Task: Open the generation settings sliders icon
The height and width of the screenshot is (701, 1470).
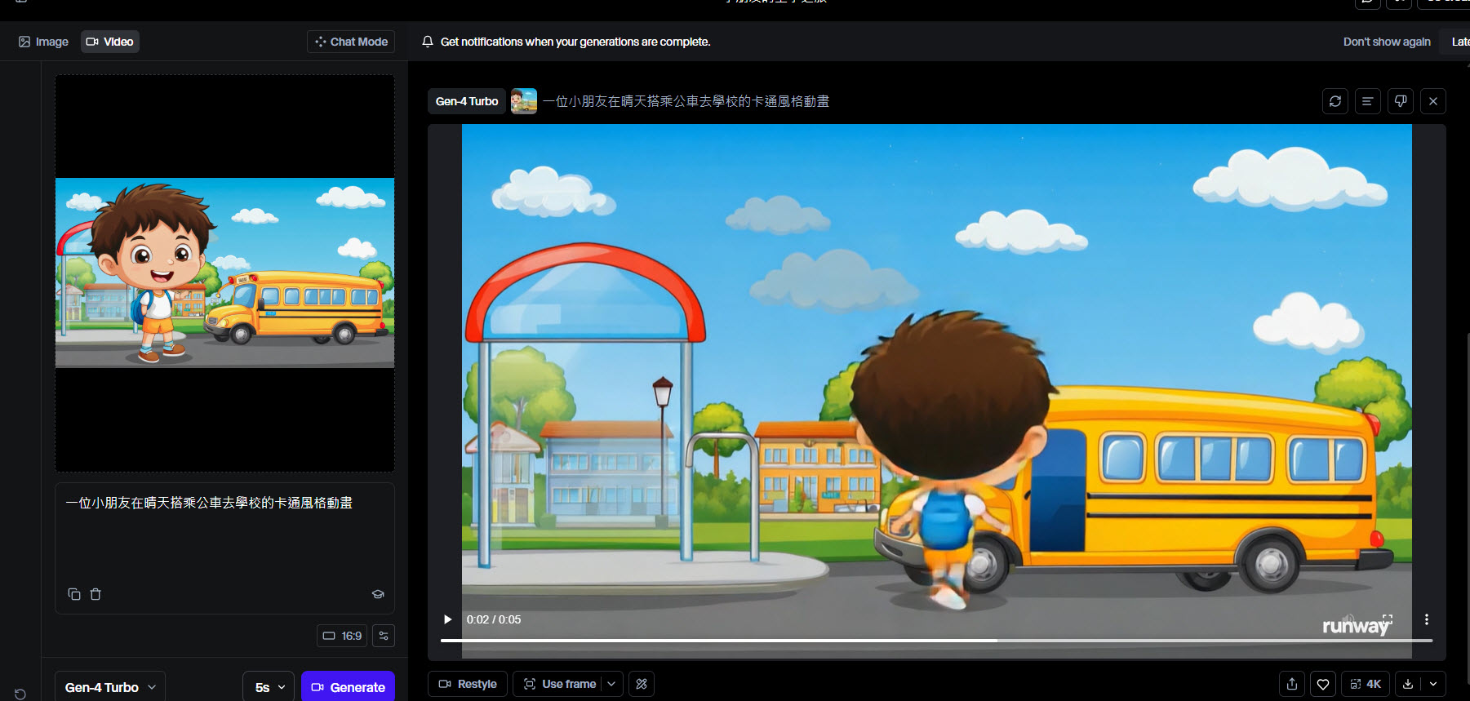Action: (x=384, y=636)
